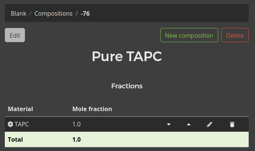Viewport: 255px width, 151px height.
Task: Move the TAPC fraction down
Action: 169,125
